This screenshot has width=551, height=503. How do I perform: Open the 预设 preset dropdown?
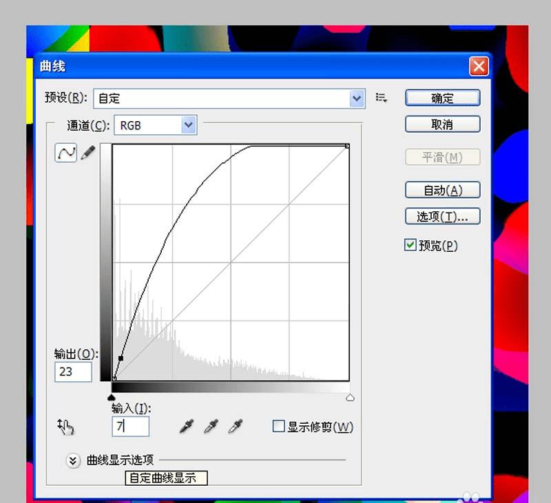point(229,98)
